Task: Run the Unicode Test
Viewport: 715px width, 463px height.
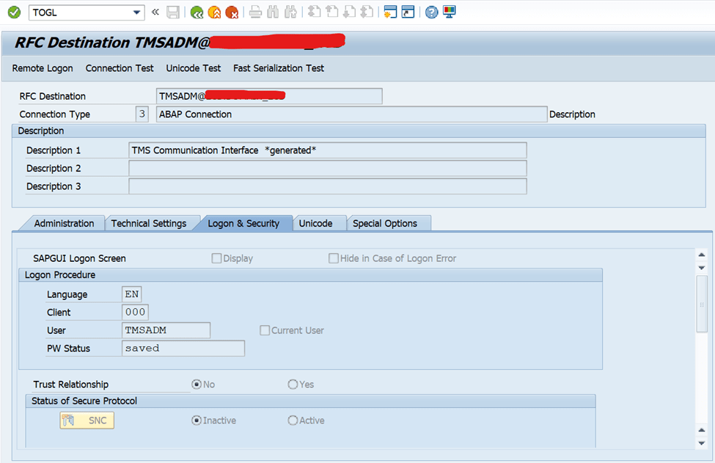Action: point(194,68)
